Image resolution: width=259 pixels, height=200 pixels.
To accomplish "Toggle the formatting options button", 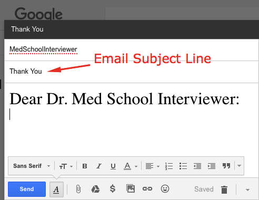I will coord(56,189).
